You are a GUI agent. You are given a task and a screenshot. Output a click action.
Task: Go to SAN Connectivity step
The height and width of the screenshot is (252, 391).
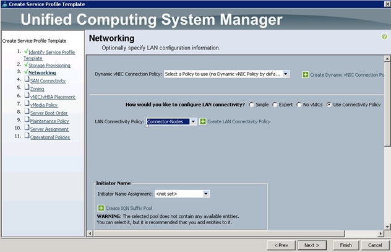[48, 81]
